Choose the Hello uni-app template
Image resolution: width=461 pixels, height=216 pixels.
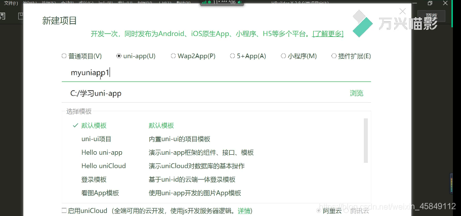pos(102,153)
